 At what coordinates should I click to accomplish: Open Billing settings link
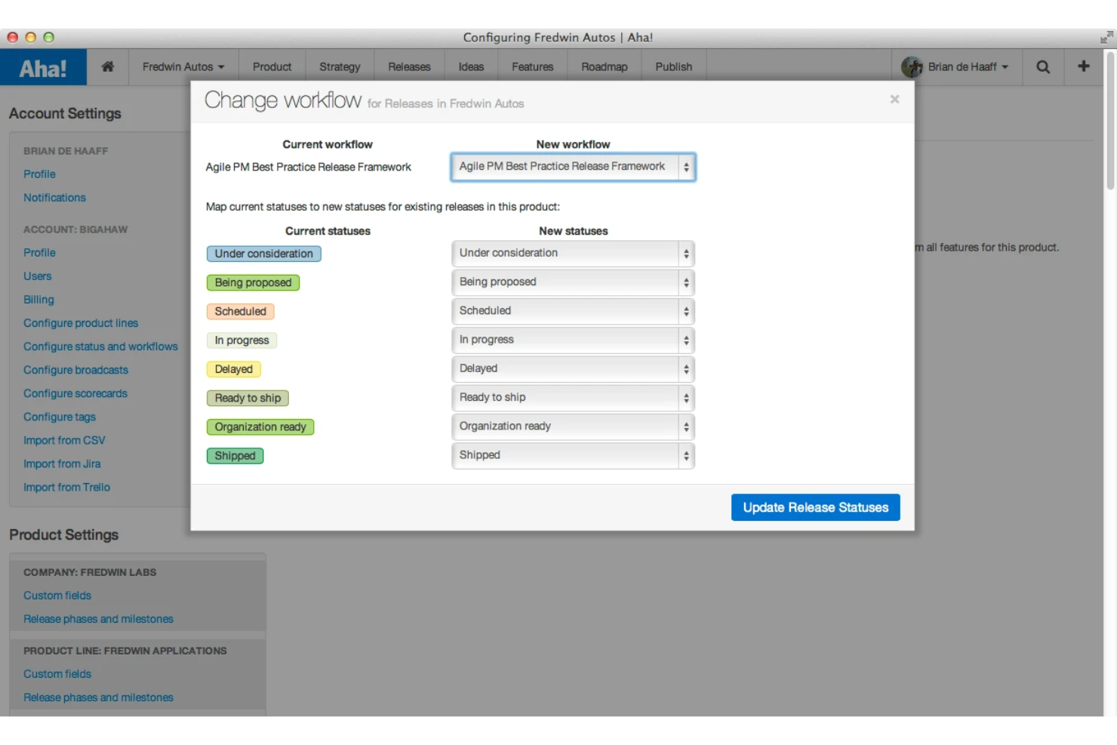38,300
